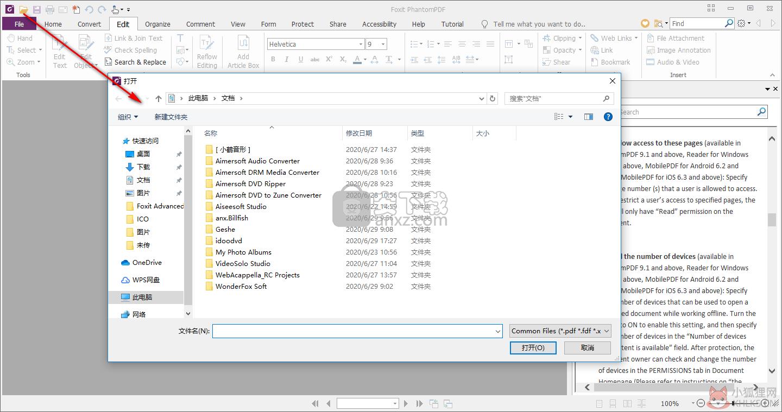Click the Save icon in quick access toolbar
Screen dimensions: 782x412
pos(37,9)
